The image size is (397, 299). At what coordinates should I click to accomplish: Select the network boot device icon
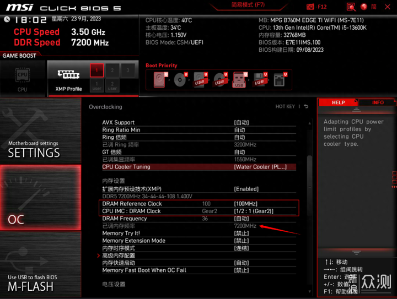pos(280,80)
